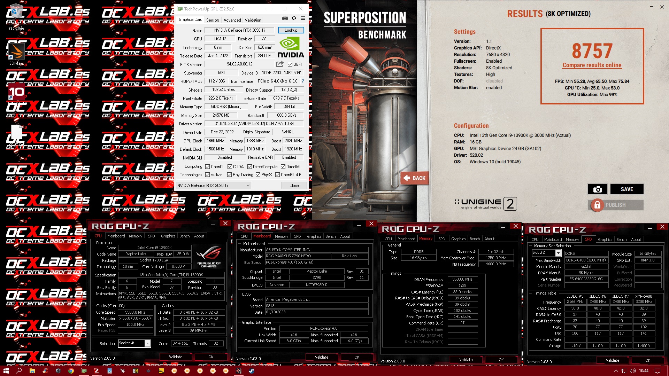Click the Republic of Gamers logo in CPU-Z

209,257
